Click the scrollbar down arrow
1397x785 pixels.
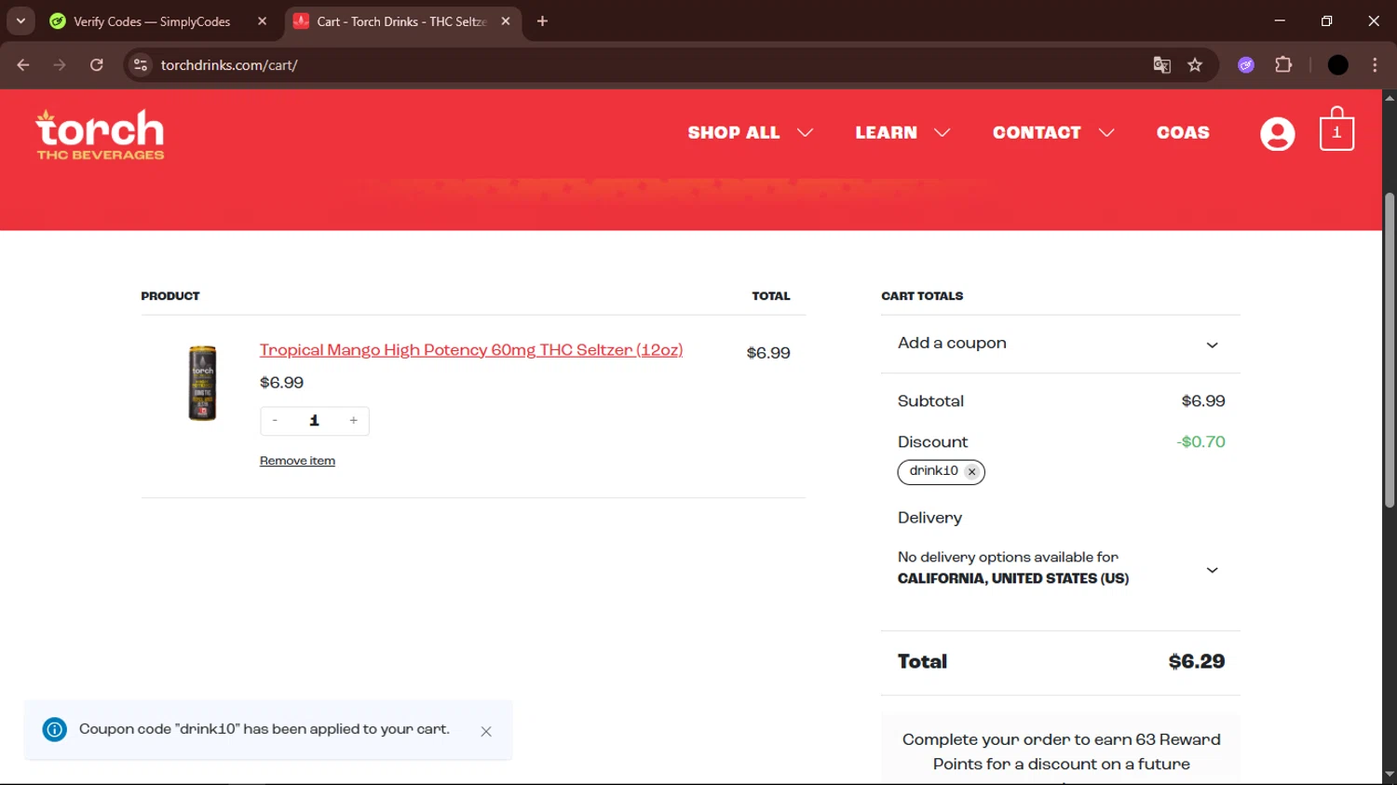pyautogui.click(x=1390, y=774)
